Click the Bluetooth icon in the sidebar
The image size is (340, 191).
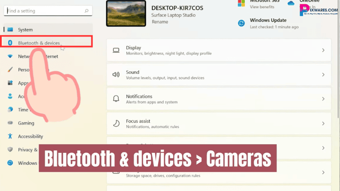(10, 43)
